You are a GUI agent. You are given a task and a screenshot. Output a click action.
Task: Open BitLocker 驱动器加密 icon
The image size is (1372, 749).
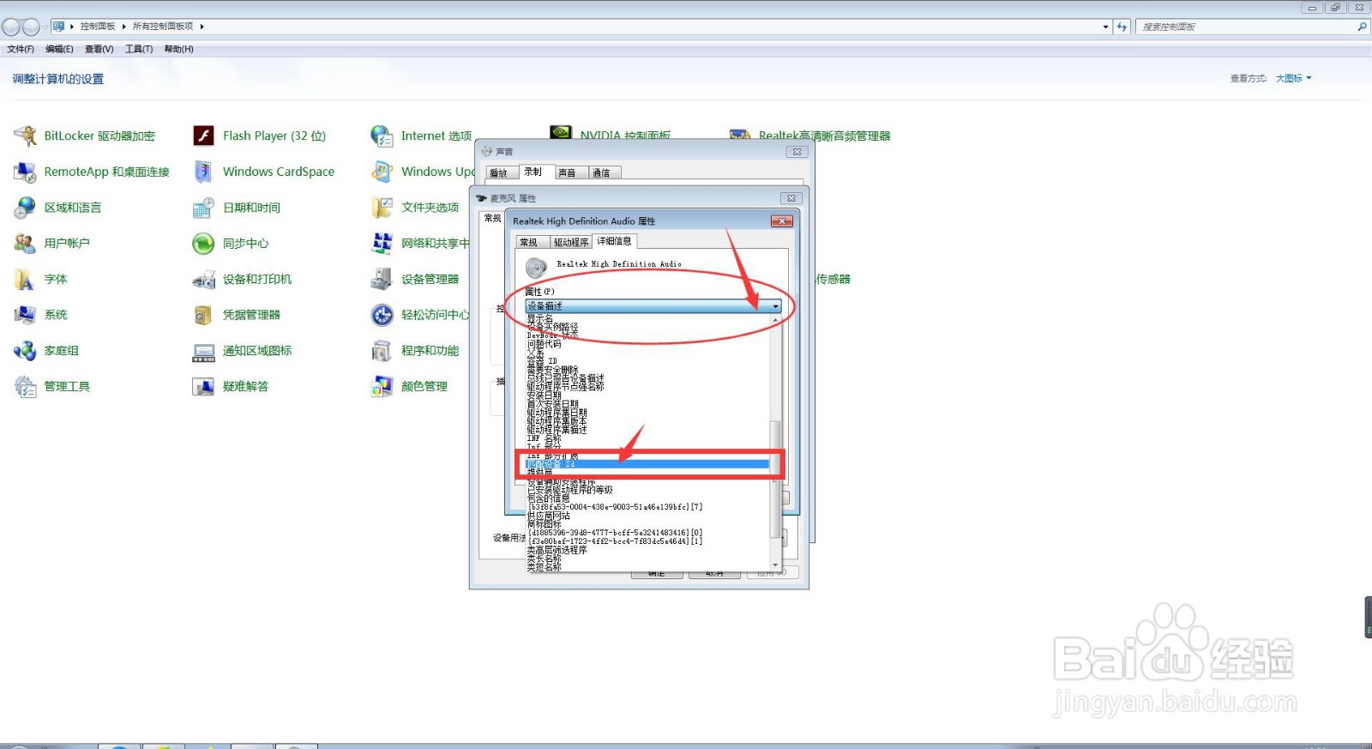(x=25, y=136)
